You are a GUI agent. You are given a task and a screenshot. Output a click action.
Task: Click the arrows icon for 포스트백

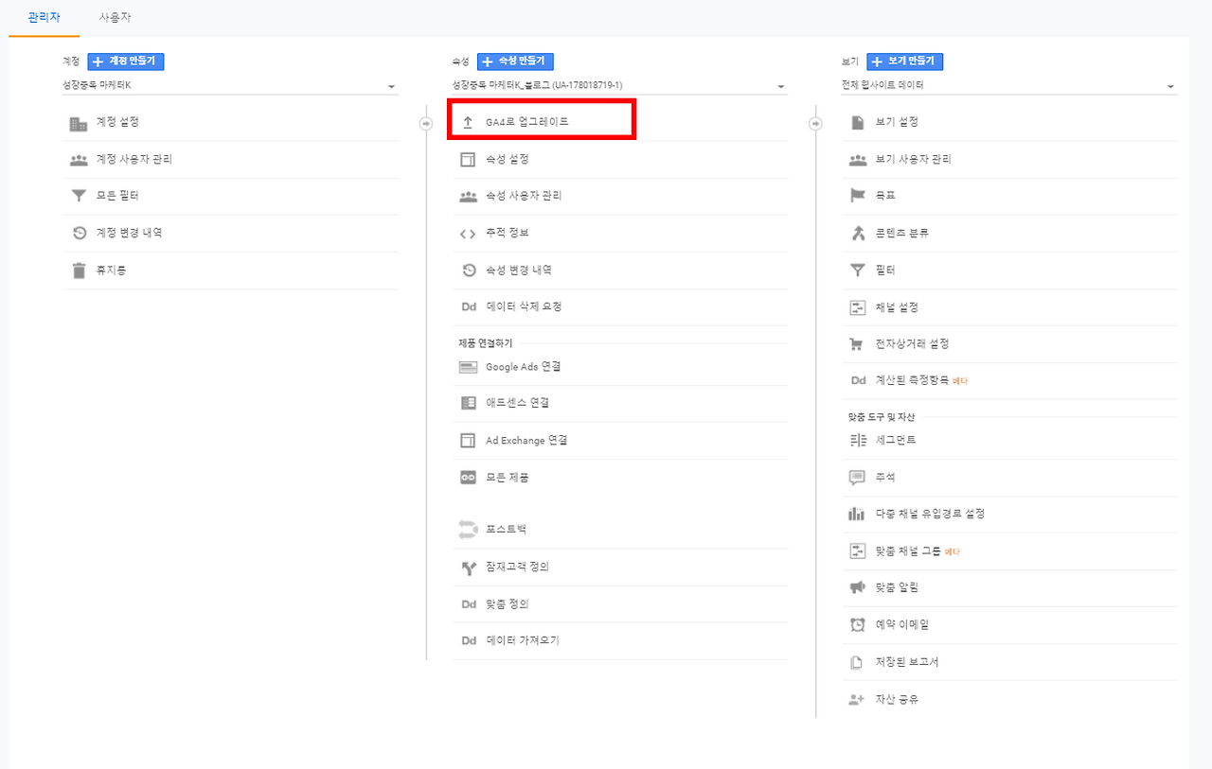click(x=468, y=530)
